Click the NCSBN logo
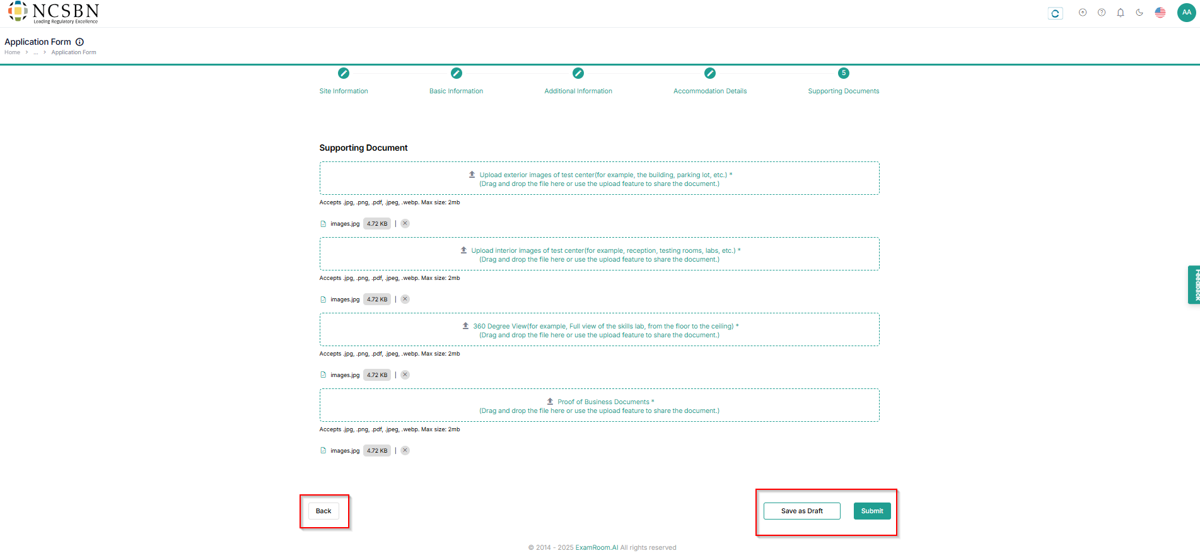The image size is (1200, 558). (54, 12)
